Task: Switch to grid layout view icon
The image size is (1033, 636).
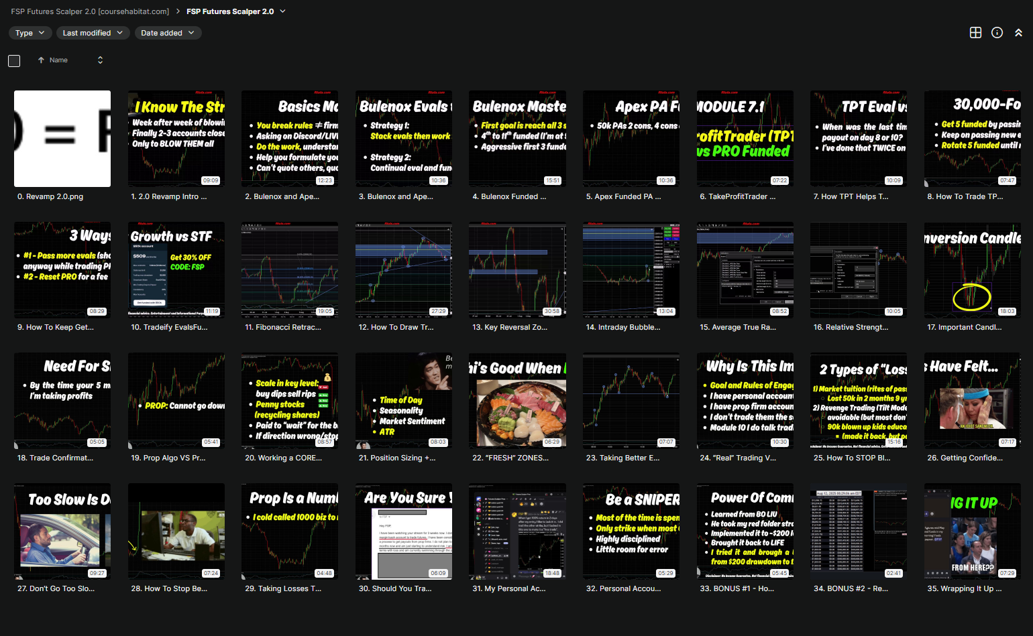Action: click(x=975, y=33)
